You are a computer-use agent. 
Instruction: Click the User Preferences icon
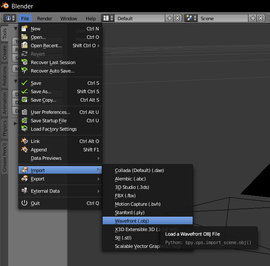click(24, 112)
